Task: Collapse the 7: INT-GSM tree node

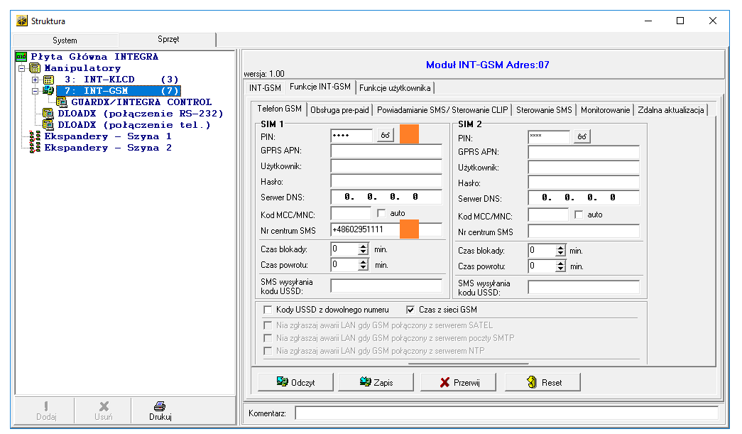Action: 36,91
